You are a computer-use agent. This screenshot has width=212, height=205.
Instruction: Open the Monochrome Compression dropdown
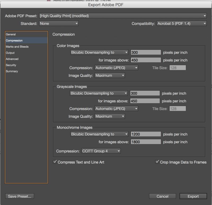click(x=101, y=151)
